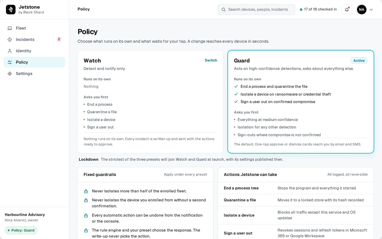
Task: Click the Policy: Guard status pill
Action: tap(21, 230)
